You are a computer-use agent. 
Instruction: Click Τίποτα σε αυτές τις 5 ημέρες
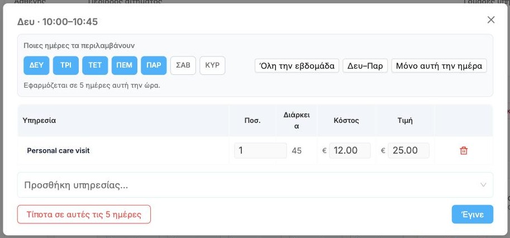click(84, 215)
